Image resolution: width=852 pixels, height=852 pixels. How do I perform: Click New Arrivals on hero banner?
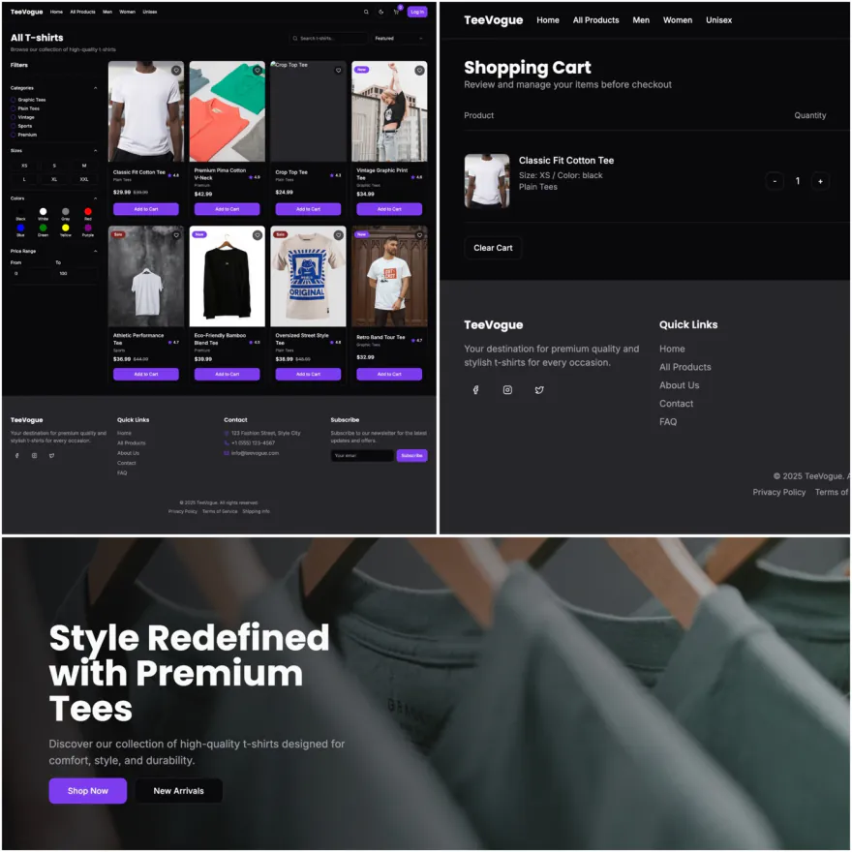[178, 791]
